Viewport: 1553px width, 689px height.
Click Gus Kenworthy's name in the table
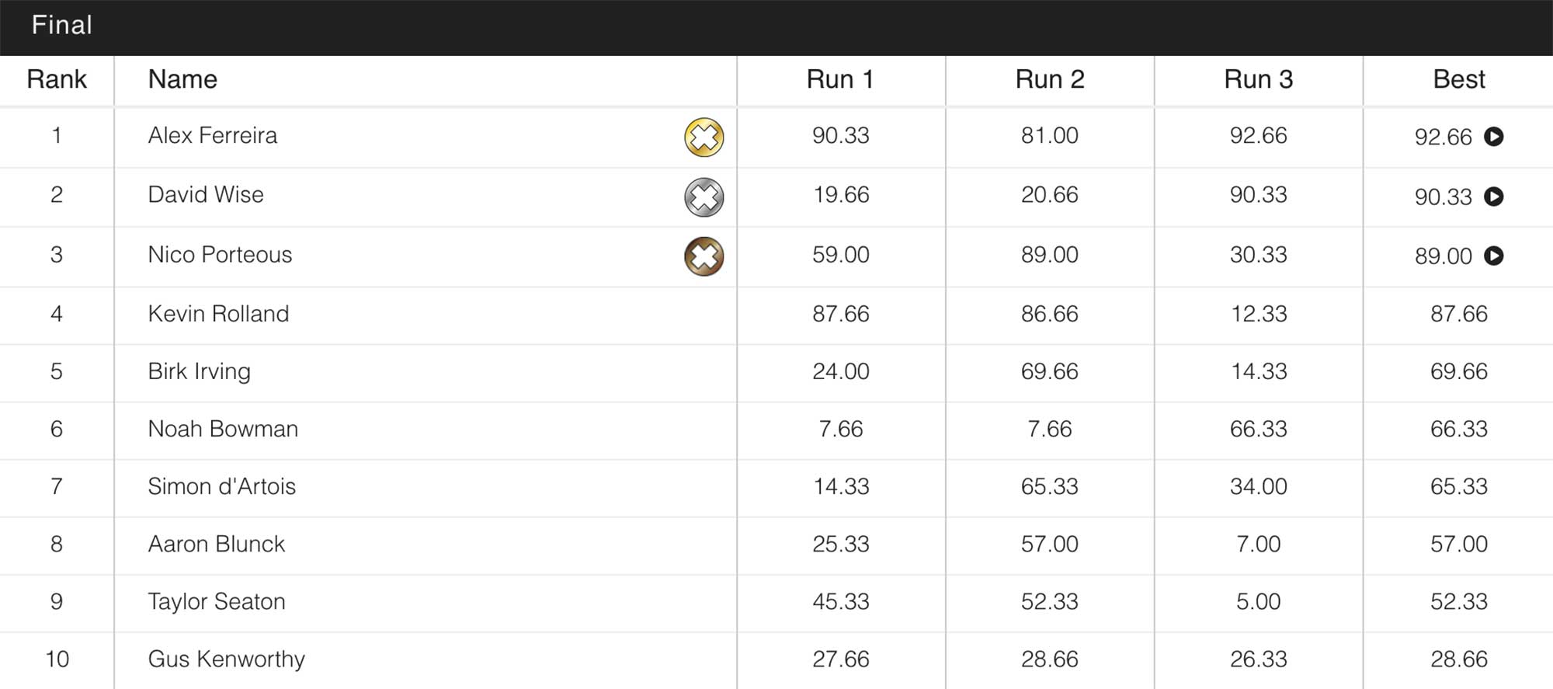click(x=226, y=659)
